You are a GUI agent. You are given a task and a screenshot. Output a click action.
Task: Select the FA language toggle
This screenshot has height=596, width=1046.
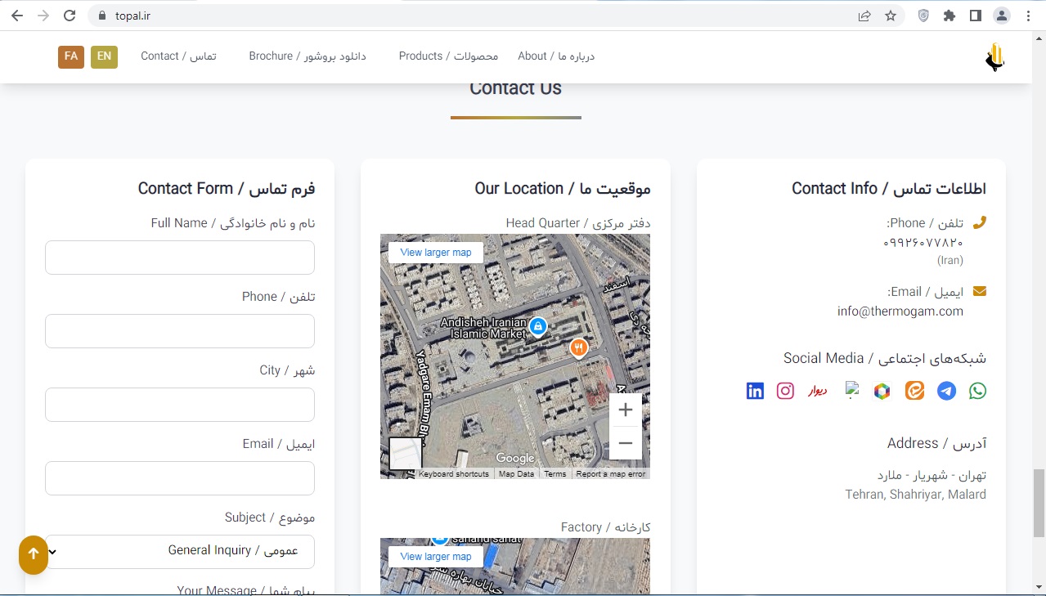(x=70, y=56)
